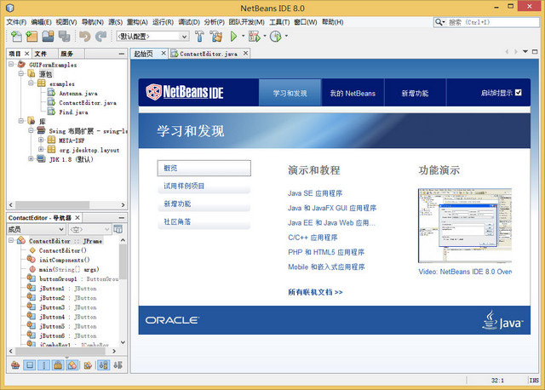Click the Build Project hammer icon

click(x=199, y=37)
